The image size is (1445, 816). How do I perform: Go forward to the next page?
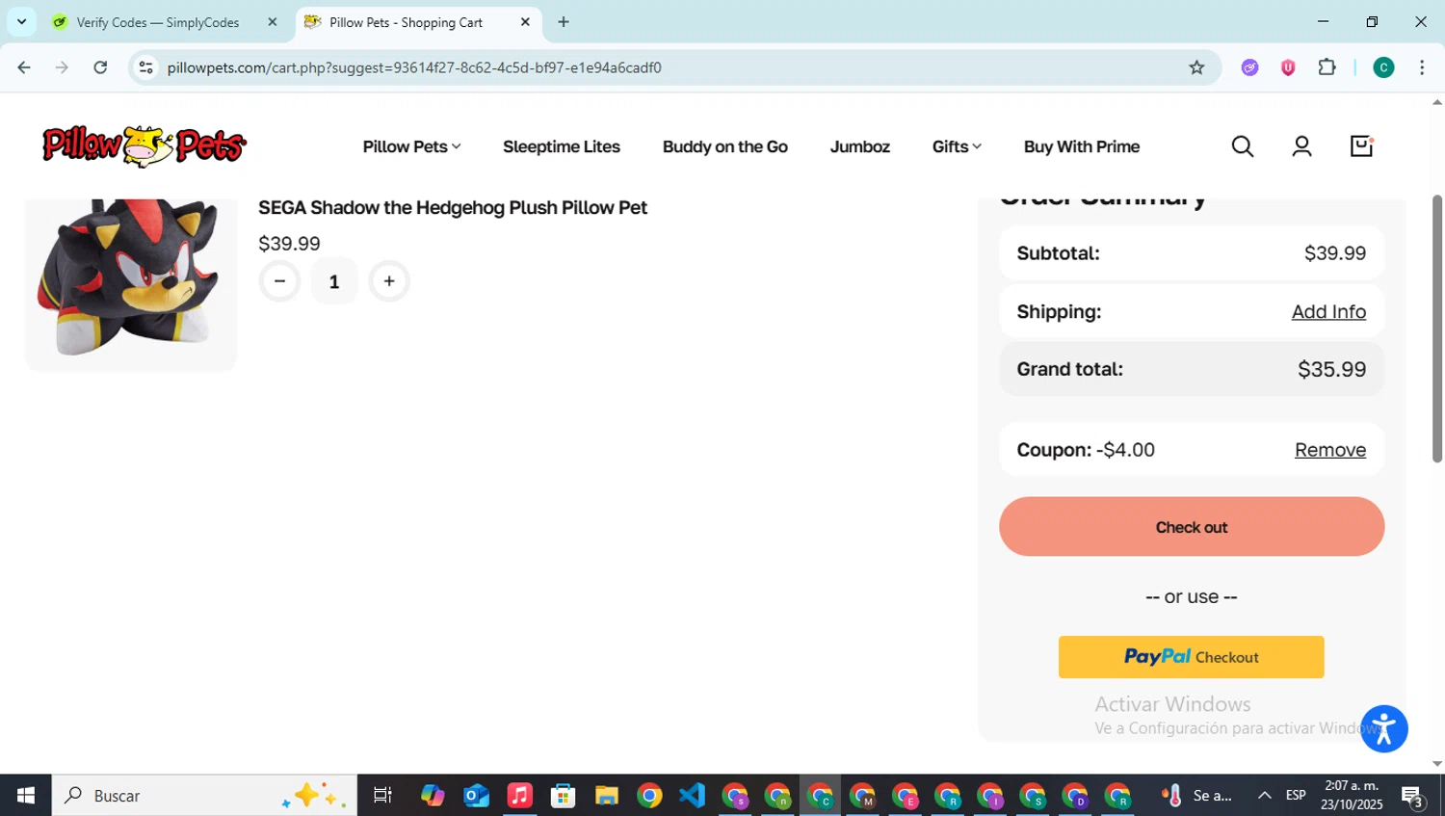click(62, 67)
